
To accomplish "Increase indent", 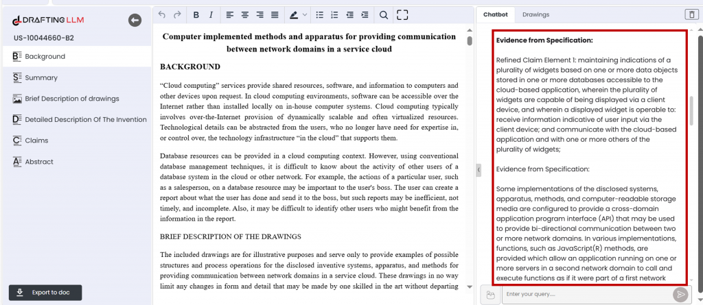I will click(x=365, y=15).
